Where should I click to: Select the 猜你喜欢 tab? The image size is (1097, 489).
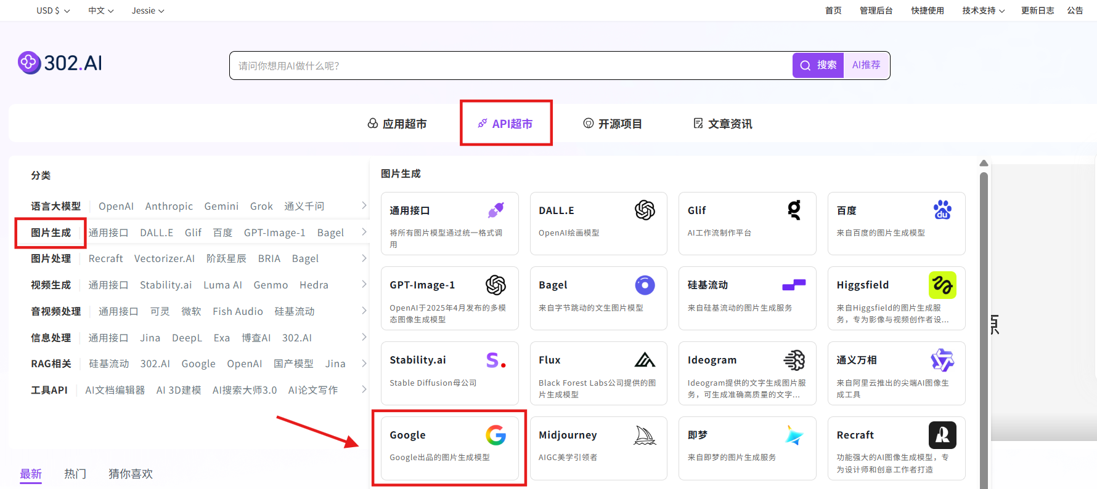click(131, 474)
